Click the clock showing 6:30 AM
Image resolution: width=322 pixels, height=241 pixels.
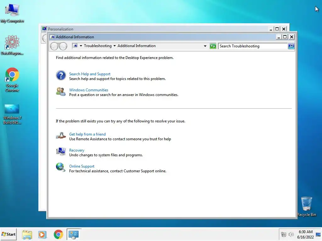[x=306, y=232]
